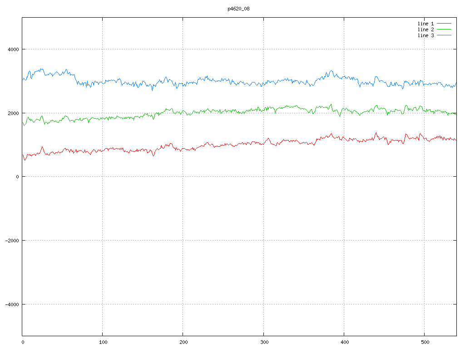Select the 'line 1' legend label

(x=425, y=24)
